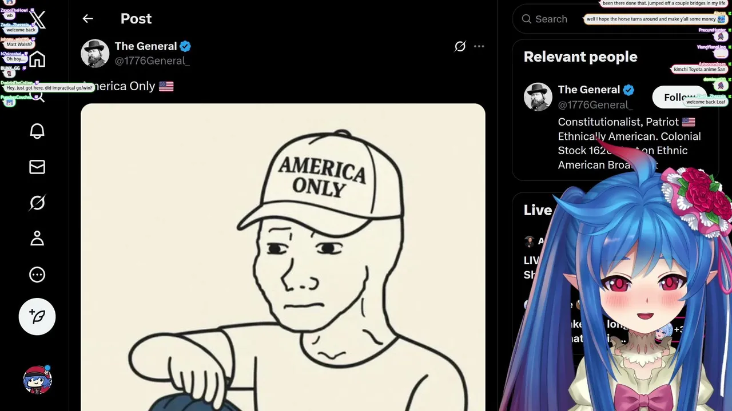Go back with the arrow
Viewport: 732px width, 411px height.
click(x=87, y=19)
